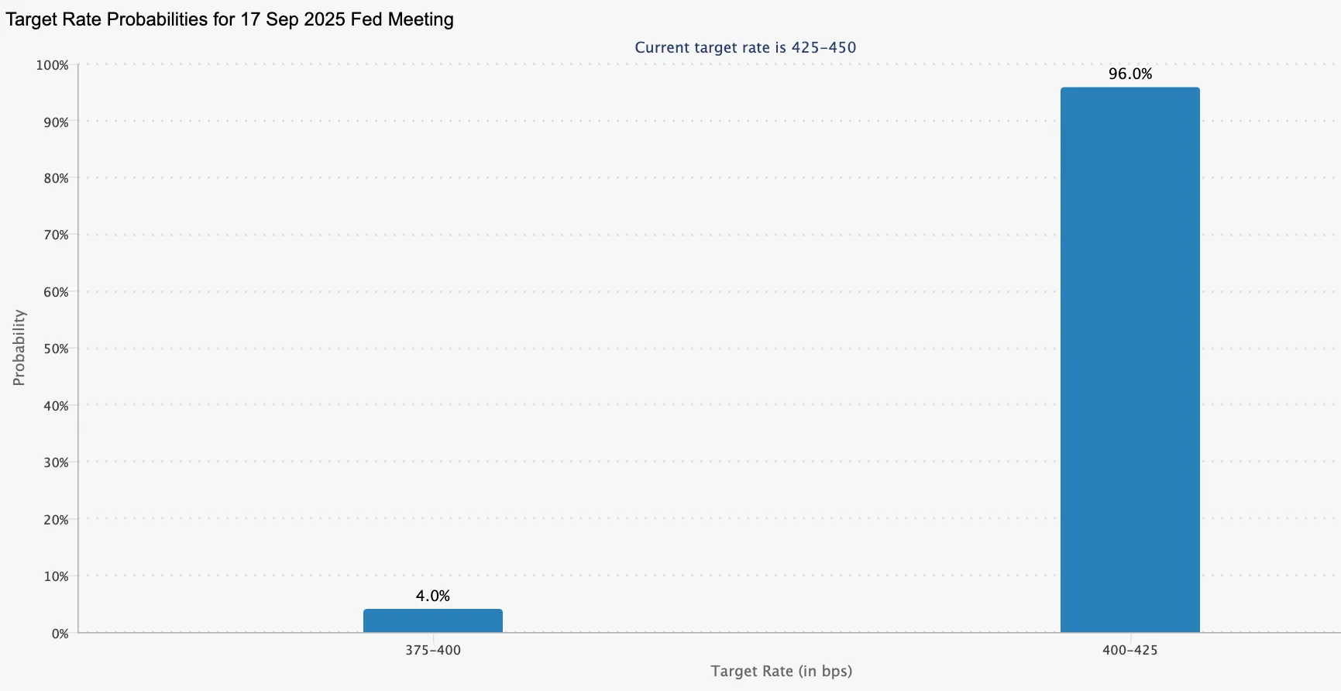Click the 4.0% probability bar

[432, 621]
